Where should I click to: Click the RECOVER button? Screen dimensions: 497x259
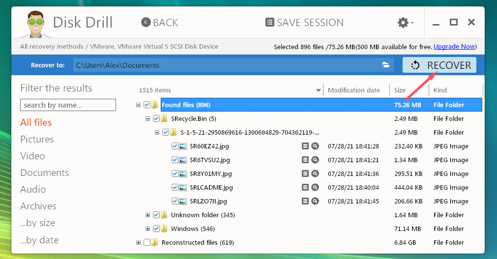(x=439, y=65)
